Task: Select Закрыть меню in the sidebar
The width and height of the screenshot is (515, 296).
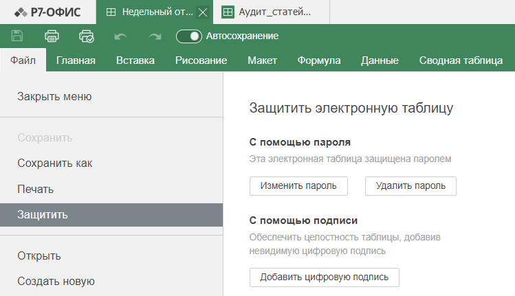Action: point(54,96)
